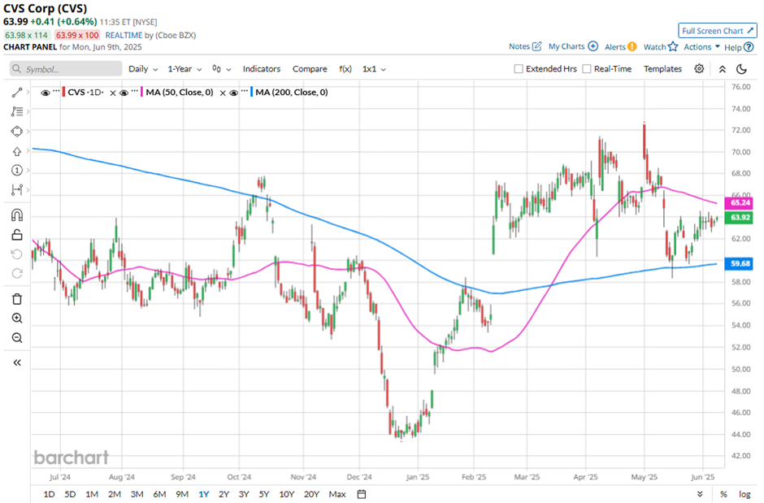Toggle visibility of MA 50 indicator
The height and width of the screenshot is (503, 764).
(124, 93)
